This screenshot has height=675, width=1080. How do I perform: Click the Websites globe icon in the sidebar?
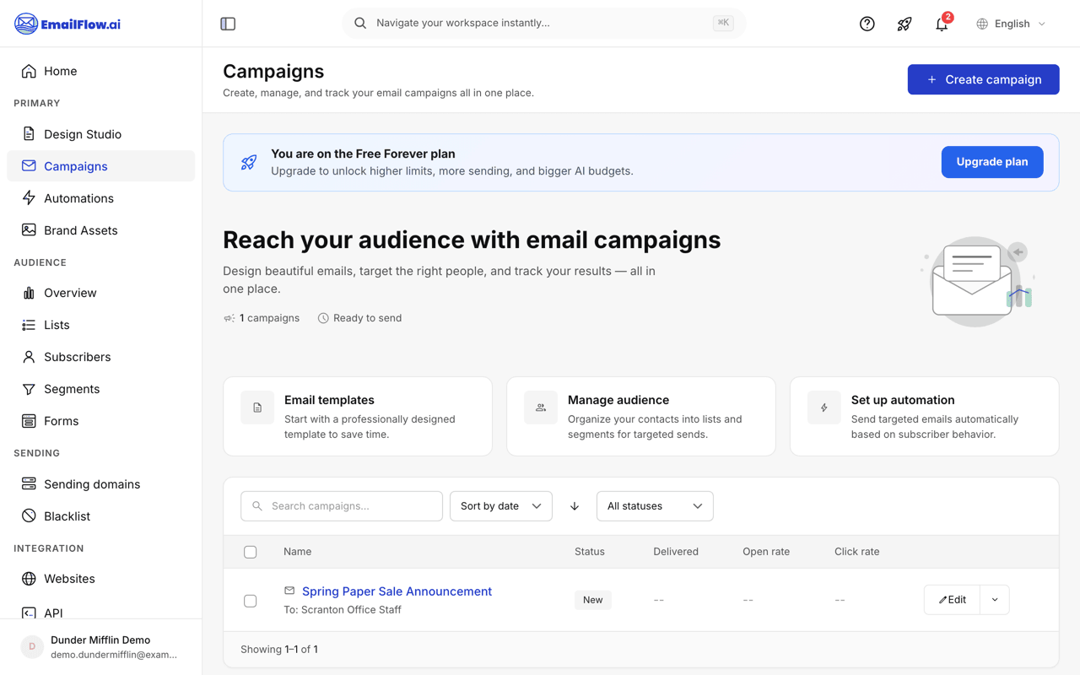coord(29,579)
